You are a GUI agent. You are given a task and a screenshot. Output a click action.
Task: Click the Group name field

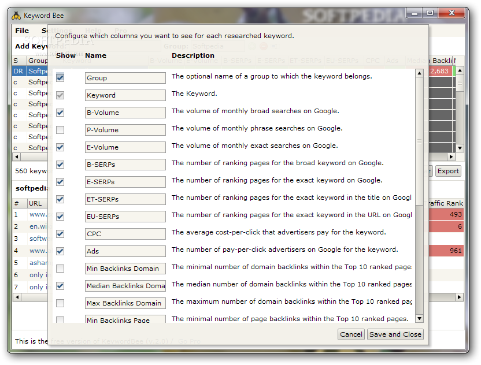pyautogui.click(x=125, y=78)
